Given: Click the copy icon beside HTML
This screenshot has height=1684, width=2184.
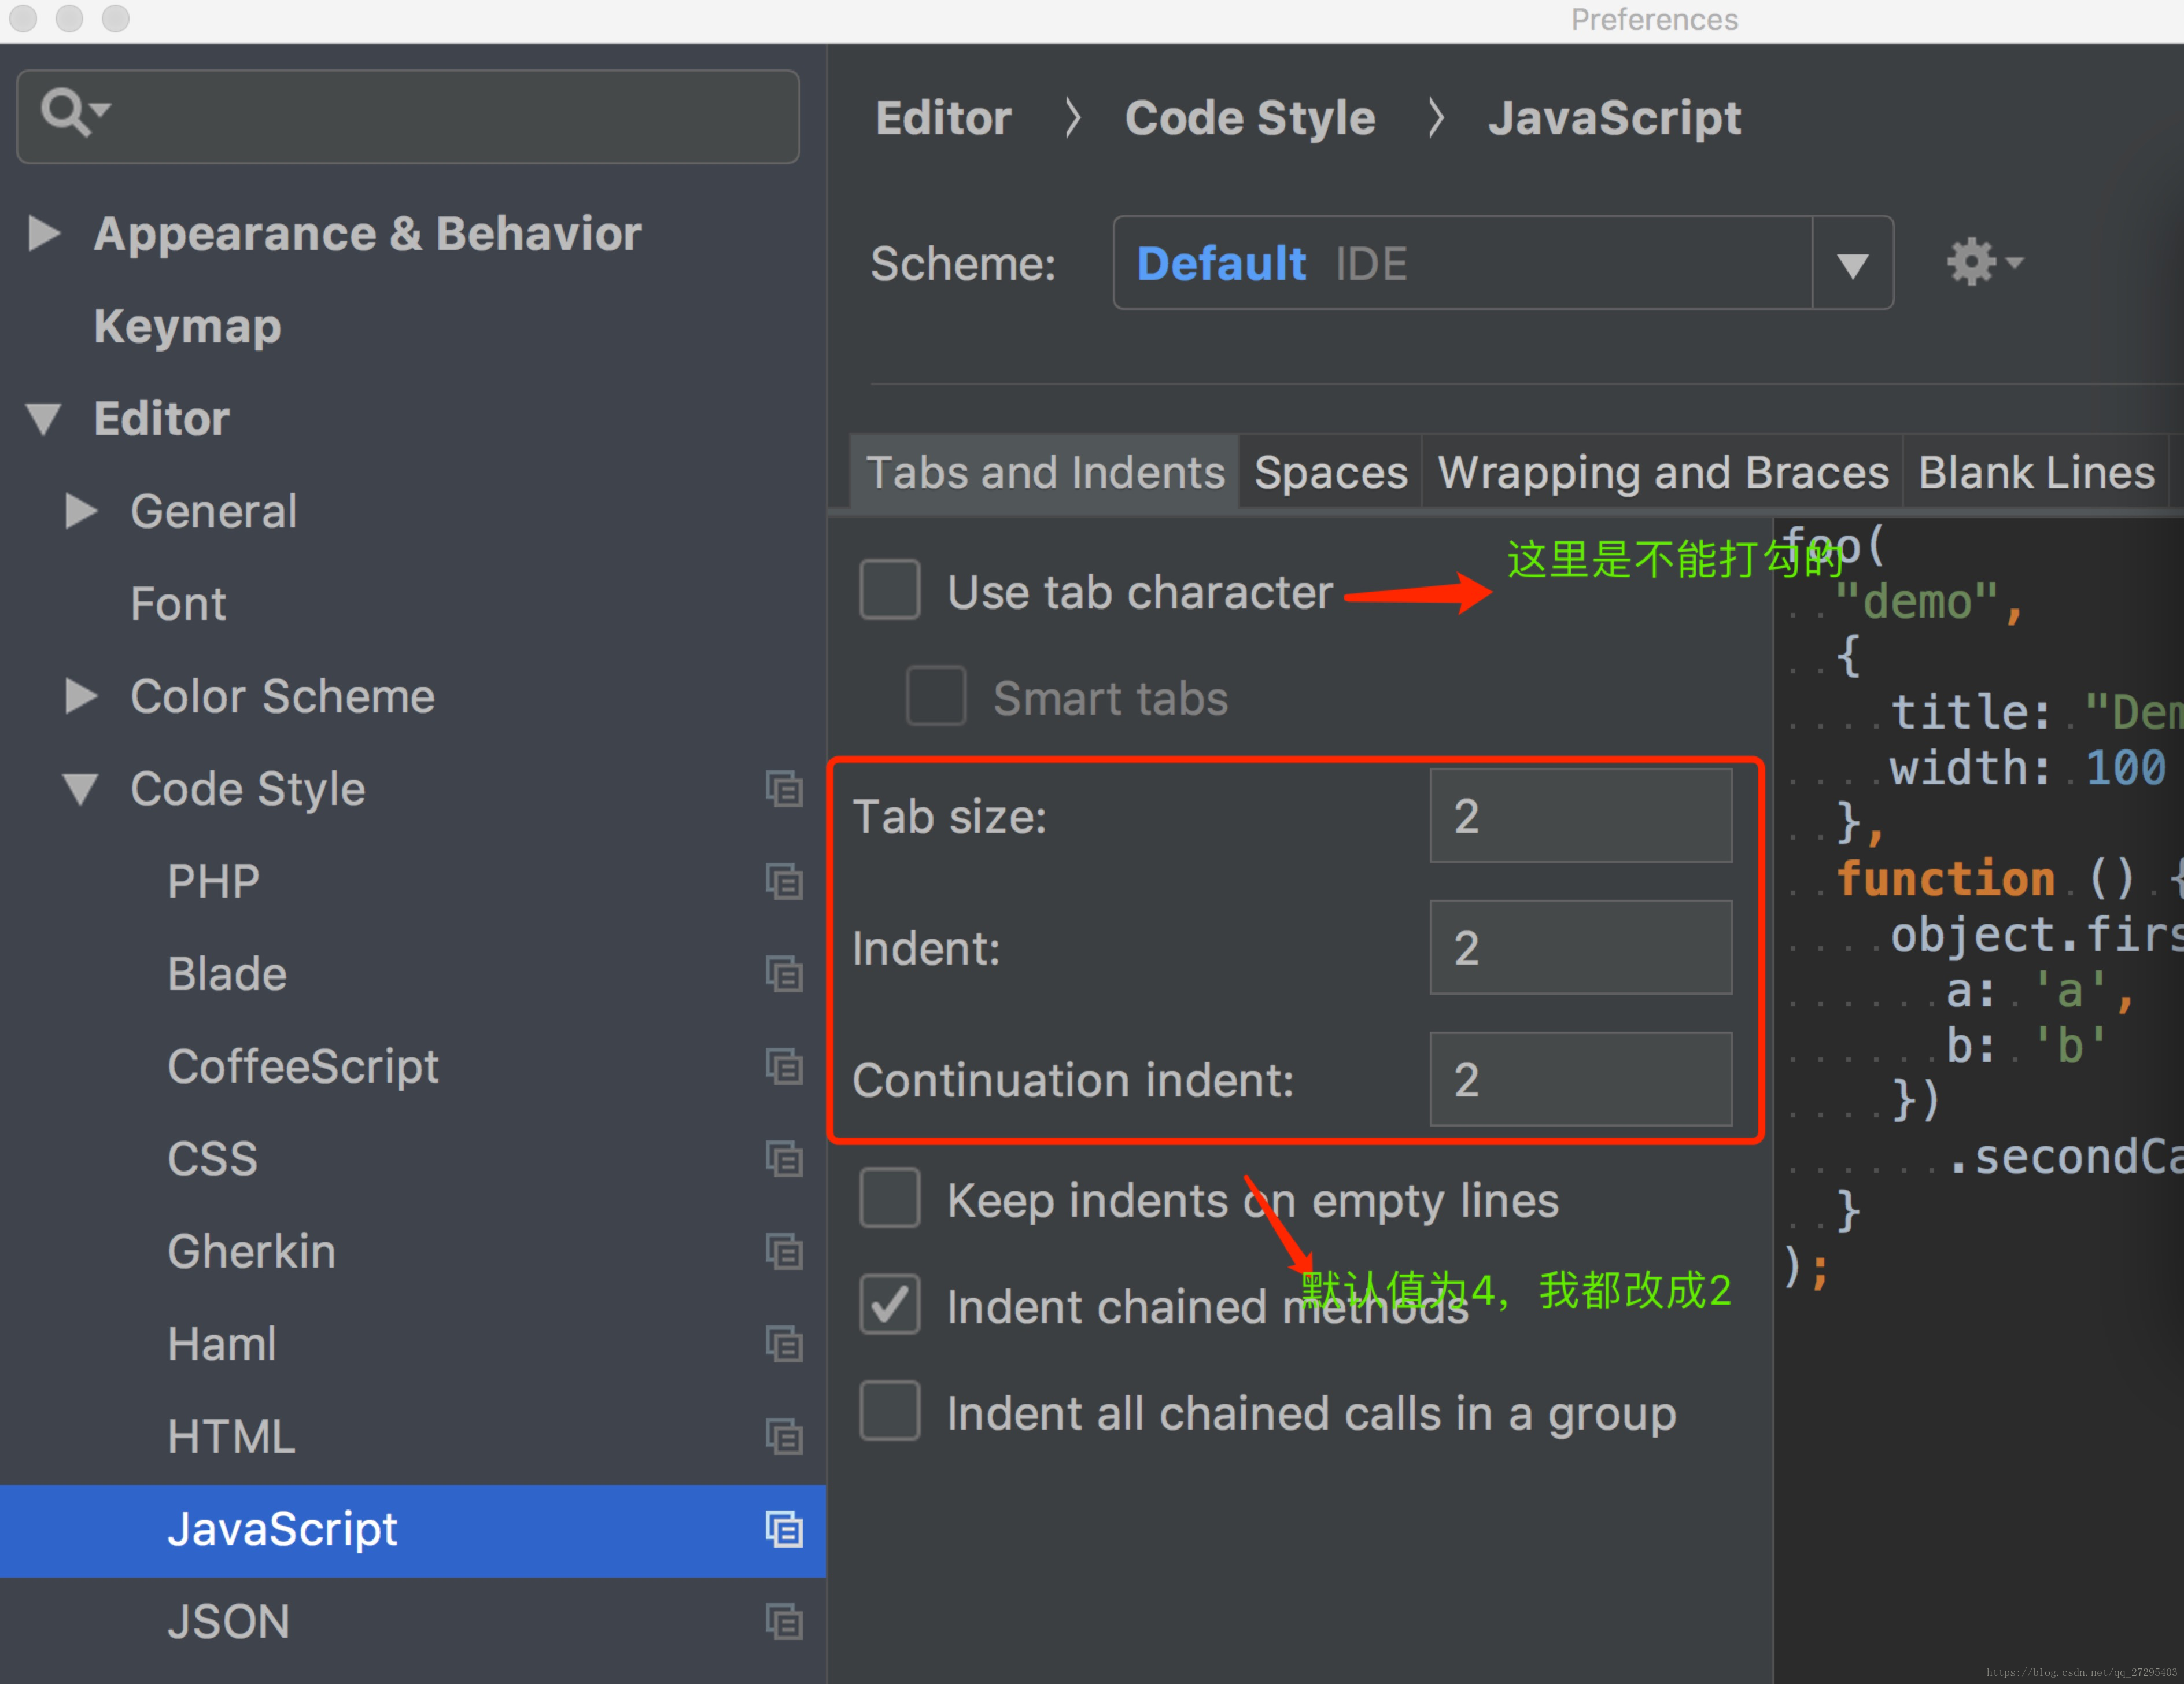Looking at the screenshot, I should (x=784, y=1437).
